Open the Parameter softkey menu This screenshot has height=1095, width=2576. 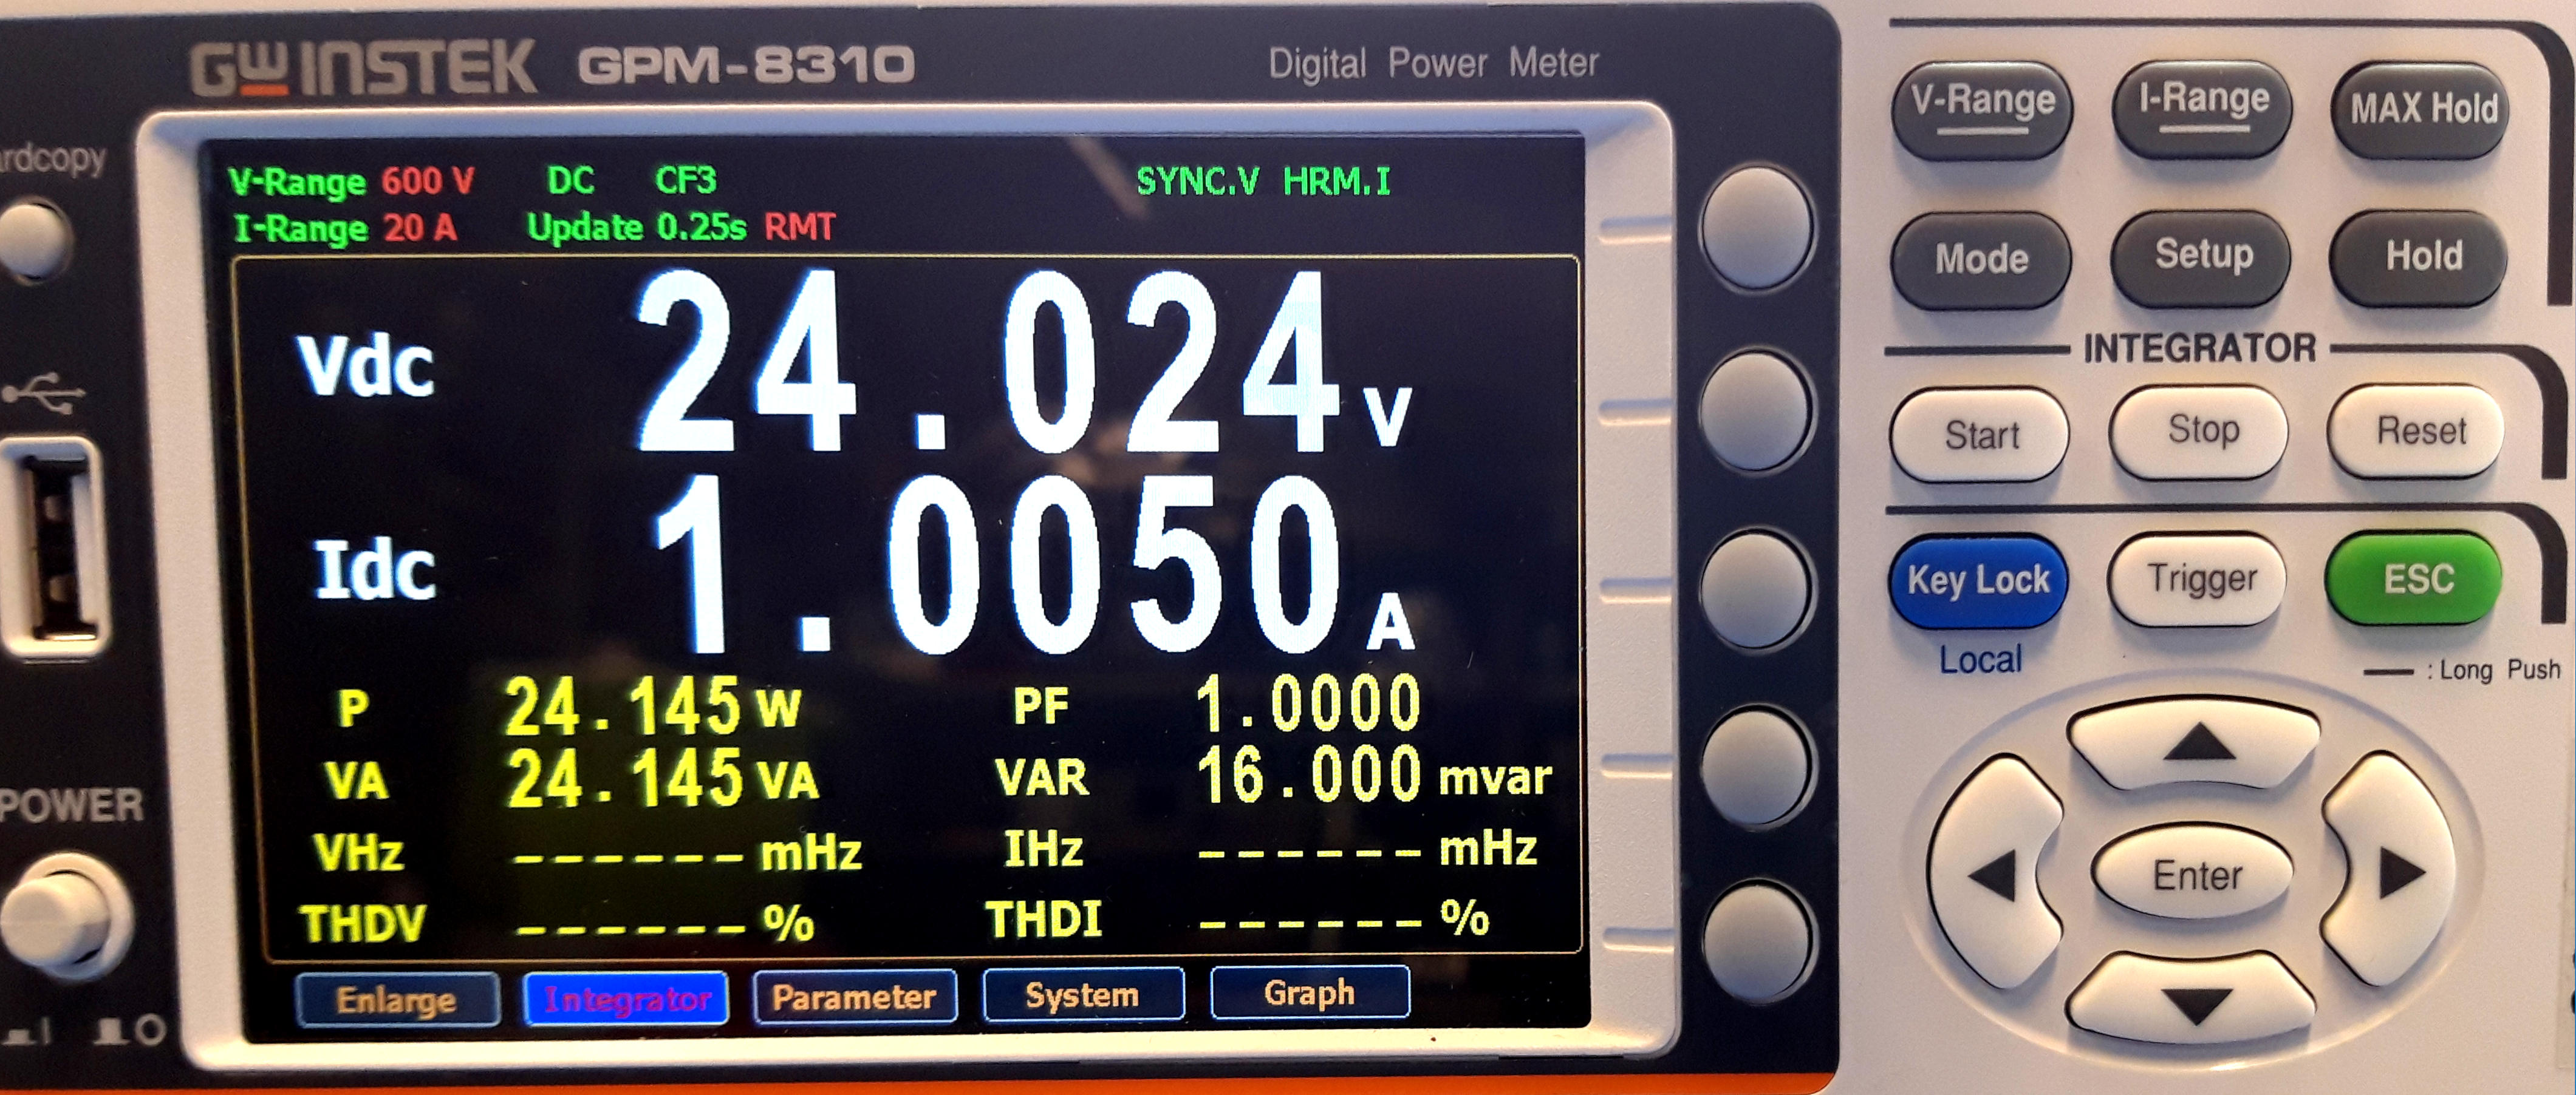(x=854, y=996)
